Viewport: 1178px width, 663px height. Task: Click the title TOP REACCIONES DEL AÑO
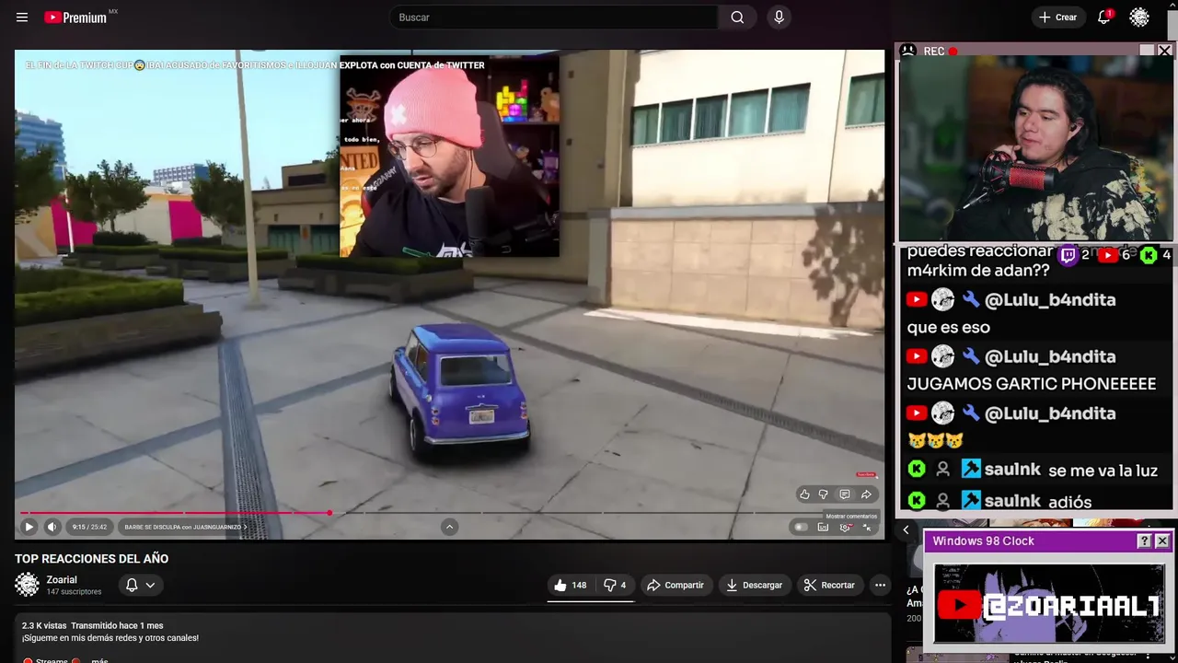[x=92, y=559]
